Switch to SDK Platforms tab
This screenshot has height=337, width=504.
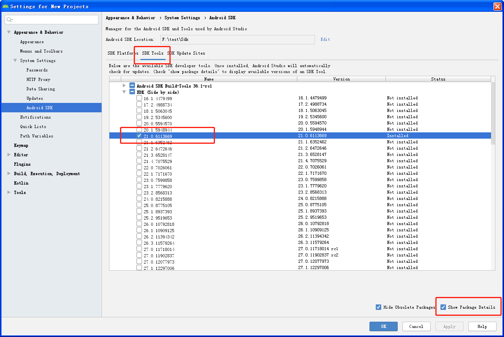[123, 53]
